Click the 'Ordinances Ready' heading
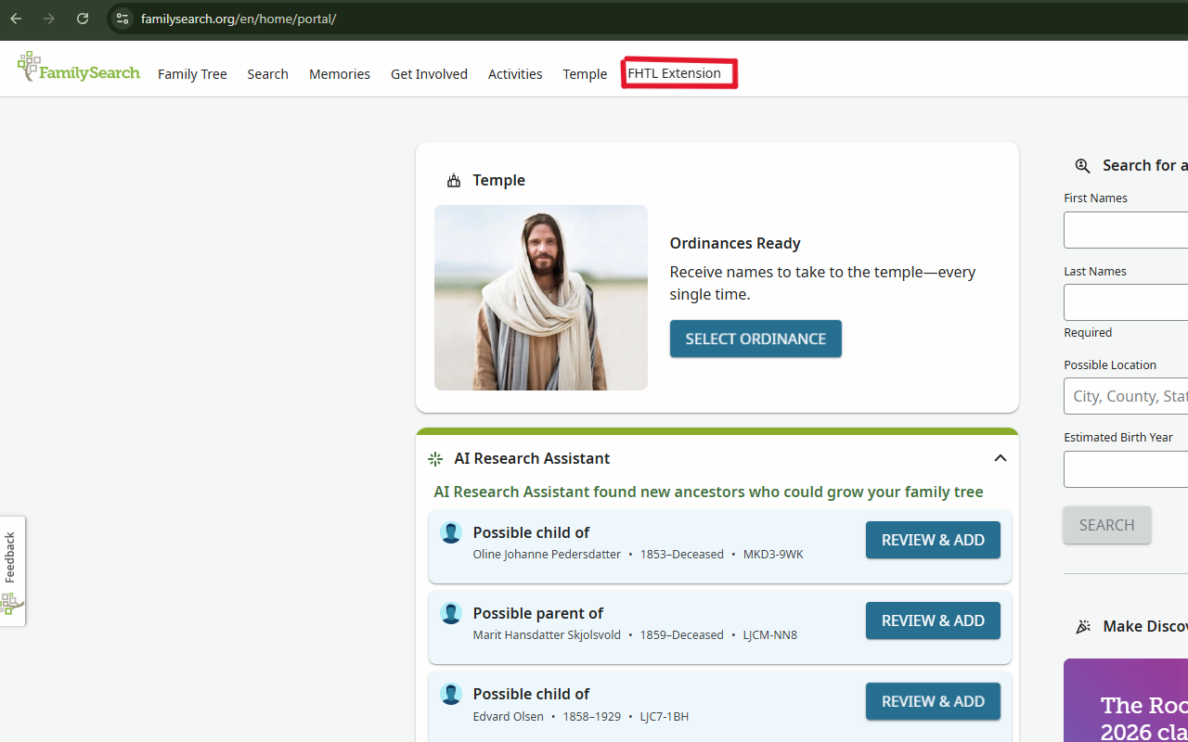The width and height of the screenshot is (1188, 742). (735, 243)
